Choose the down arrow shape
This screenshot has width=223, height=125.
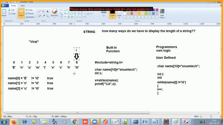62,17
